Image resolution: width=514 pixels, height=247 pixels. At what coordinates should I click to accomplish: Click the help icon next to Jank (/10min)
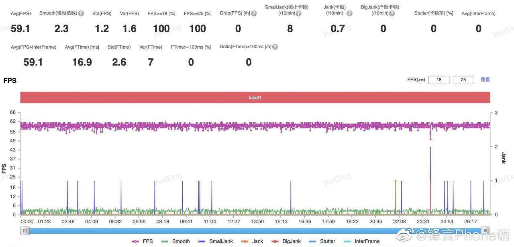pos(349,13)
